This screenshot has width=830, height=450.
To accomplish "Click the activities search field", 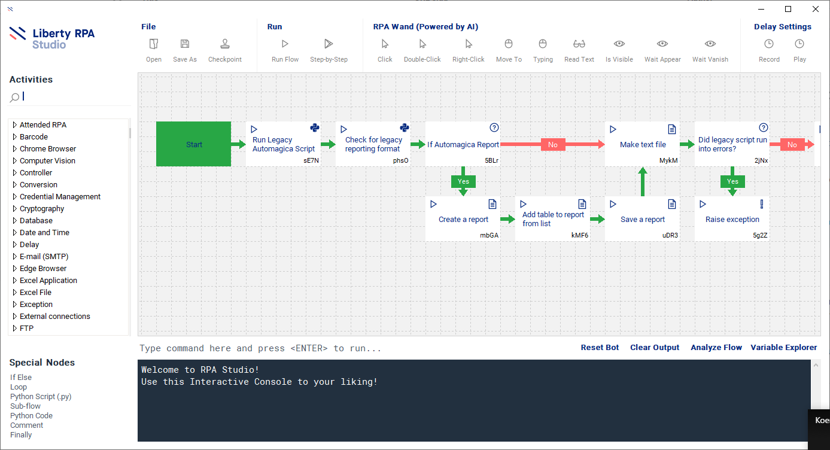I will [x=75, y=97].
